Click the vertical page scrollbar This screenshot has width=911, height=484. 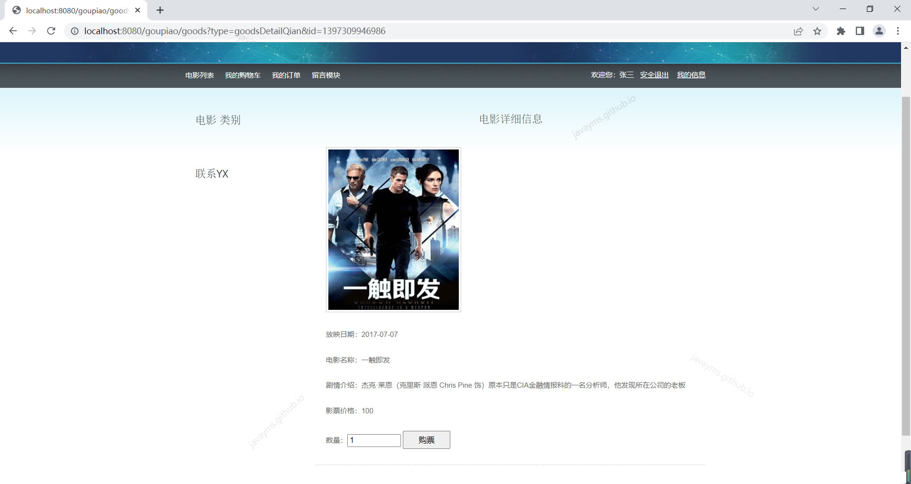click(x=906, y=266)
